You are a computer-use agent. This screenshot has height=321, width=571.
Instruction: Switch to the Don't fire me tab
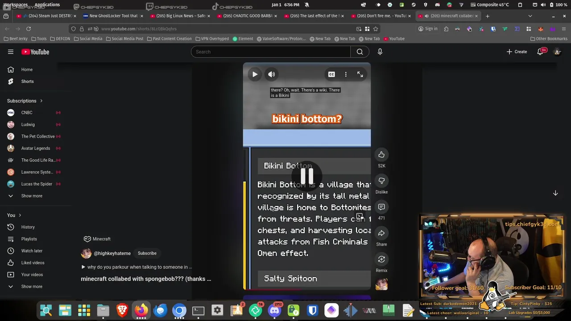coord(381,16)
